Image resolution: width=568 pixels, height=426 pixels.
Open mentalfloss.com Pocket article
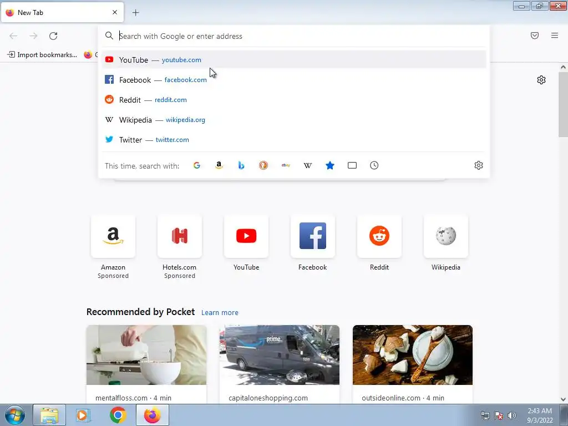[146, 364]
